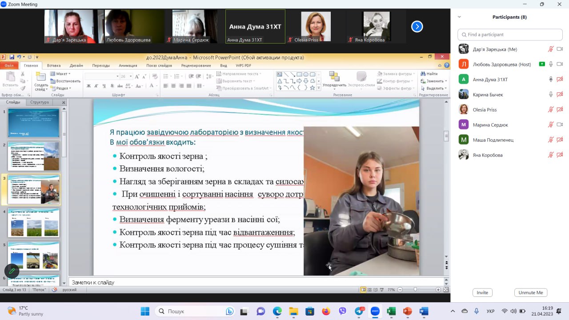Toggle muted microphone for Olesia Priss
This screenshot has height=320, width=569.
551,110
